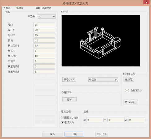The width and height of the screenshot is (151, 139).
Task: Click the 3D fence preview image
Action: 101,41
